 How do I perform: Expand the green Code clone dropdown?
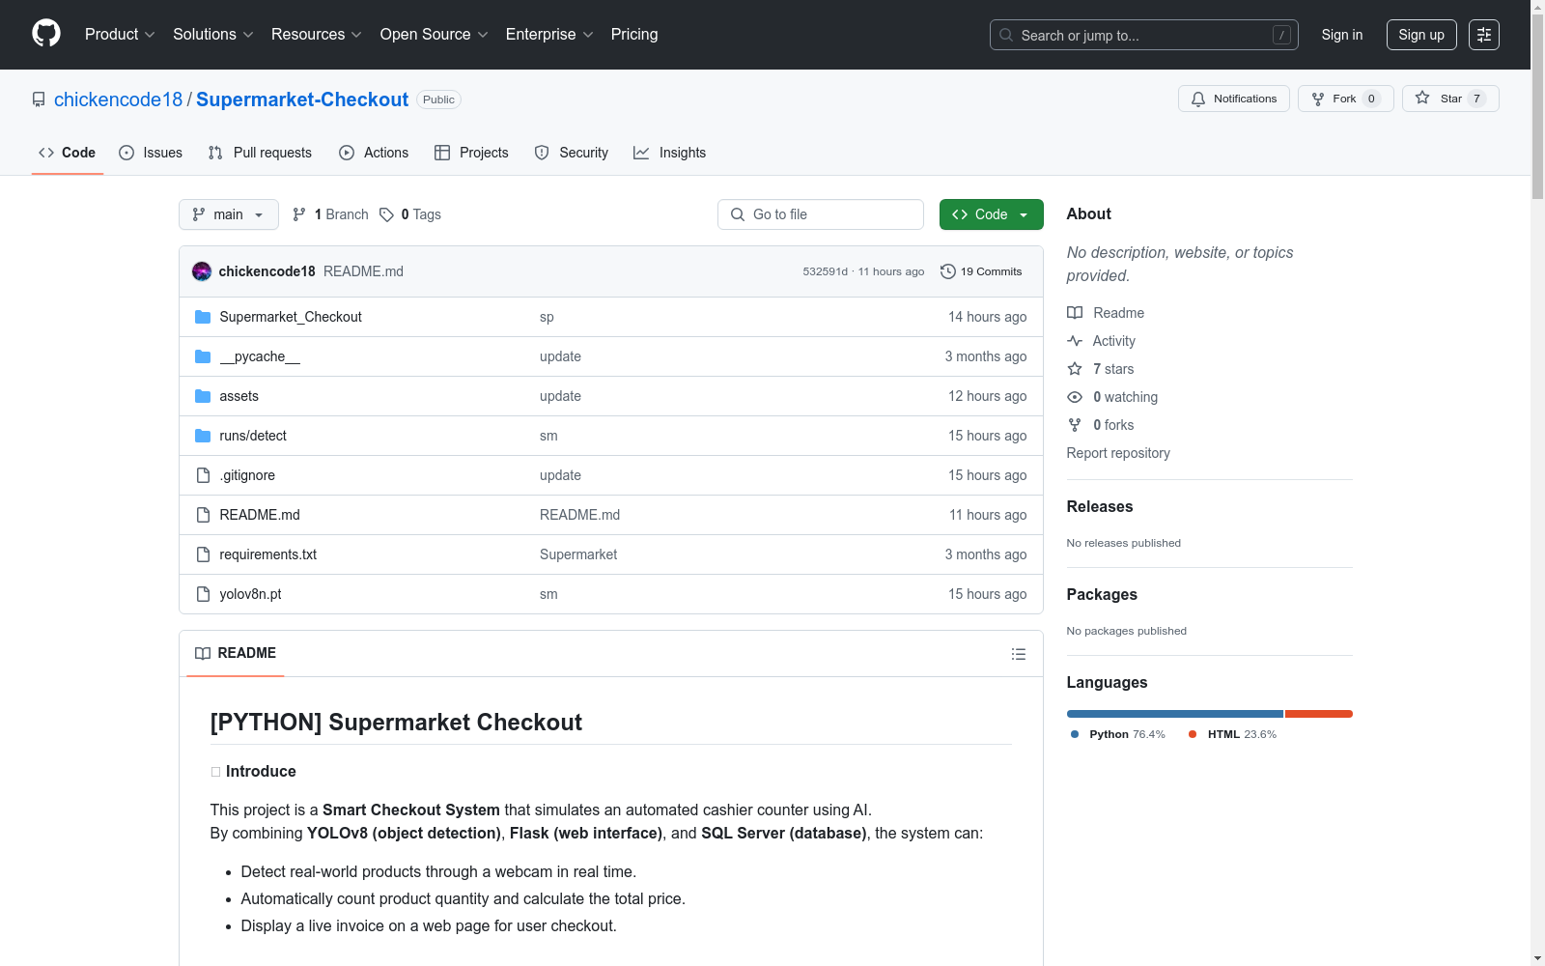pos(992,214)
